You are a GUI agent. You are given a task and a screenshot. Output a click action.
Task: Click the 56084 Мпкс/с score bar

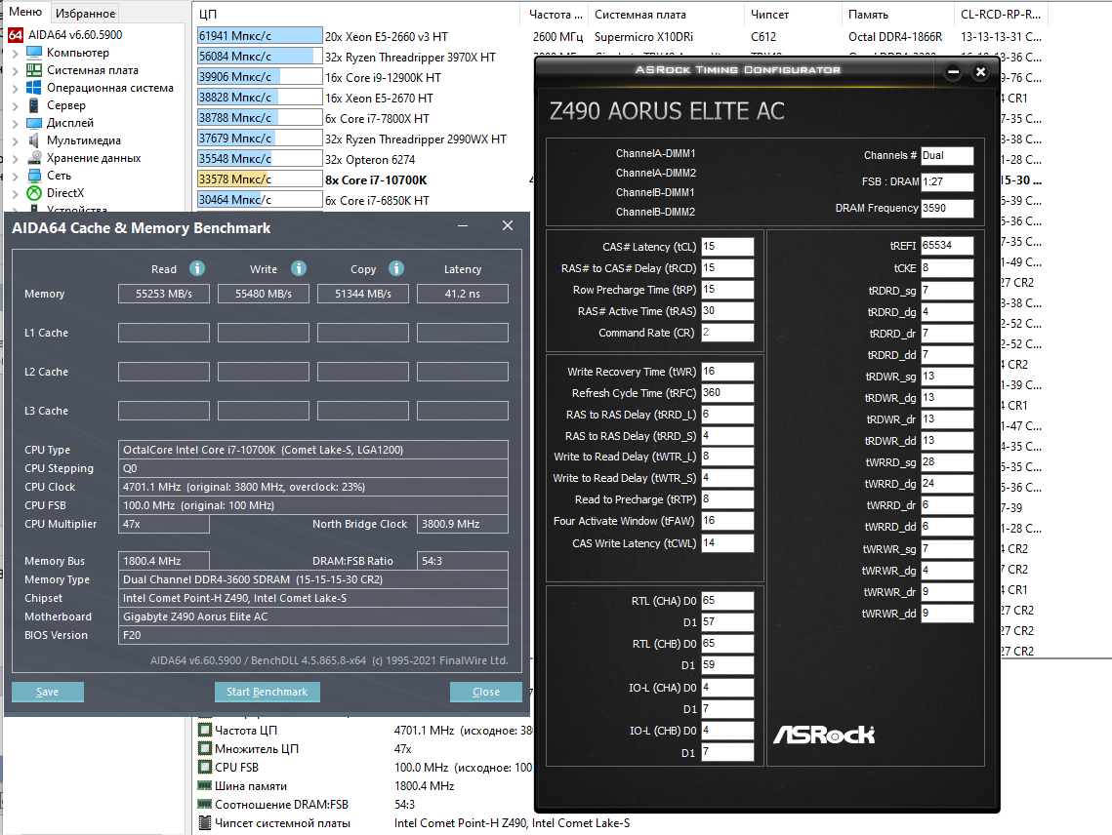pyautogui.click(x=260, y=57)
